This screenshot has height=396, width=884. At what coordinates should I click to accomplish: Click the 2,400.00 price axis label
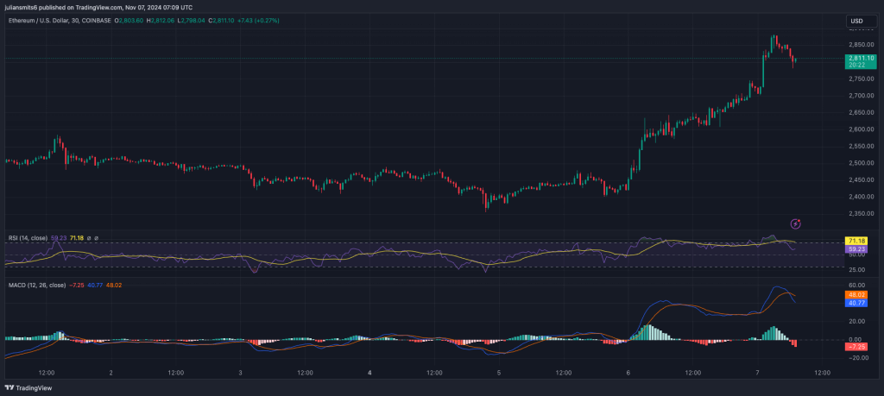coord(861,197)
